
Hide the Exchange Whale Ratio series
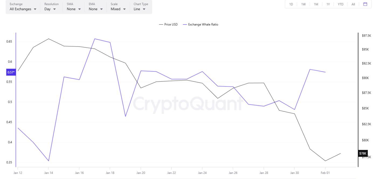coord(203,24)
